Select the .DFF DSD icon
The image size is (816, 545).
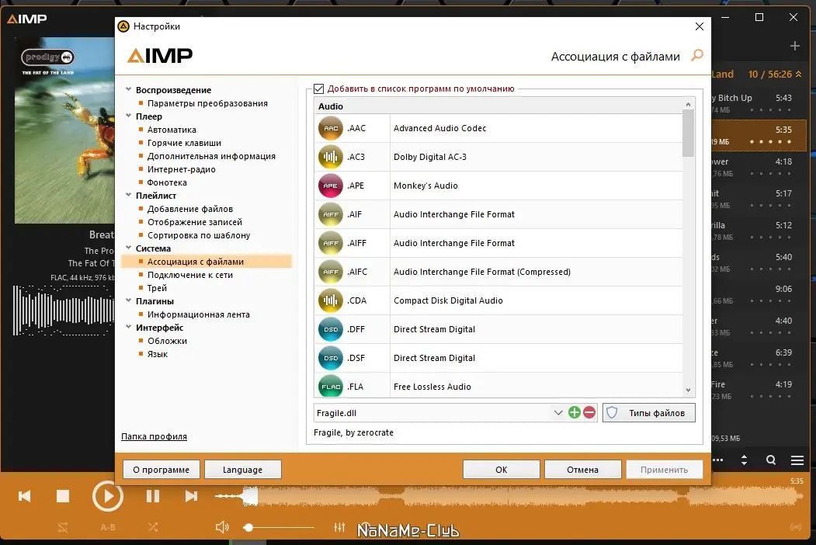point(331,329)
